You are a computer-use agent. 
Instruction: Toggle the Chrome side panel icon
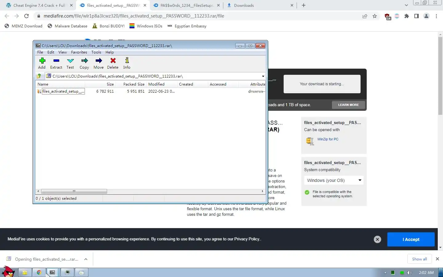[x=417, y=16]
